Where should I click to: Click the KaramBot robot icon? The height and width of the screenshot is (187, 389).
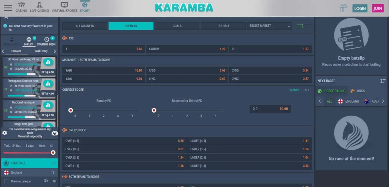[55, 133]
